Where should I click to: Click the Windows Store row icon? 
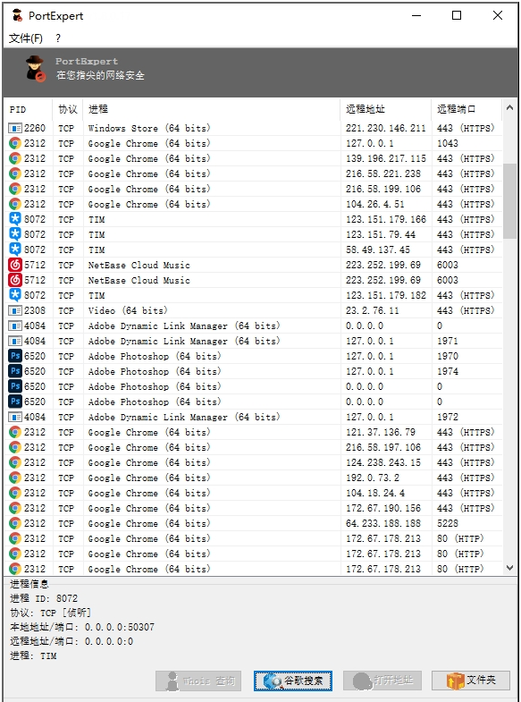tap(15, 129)
